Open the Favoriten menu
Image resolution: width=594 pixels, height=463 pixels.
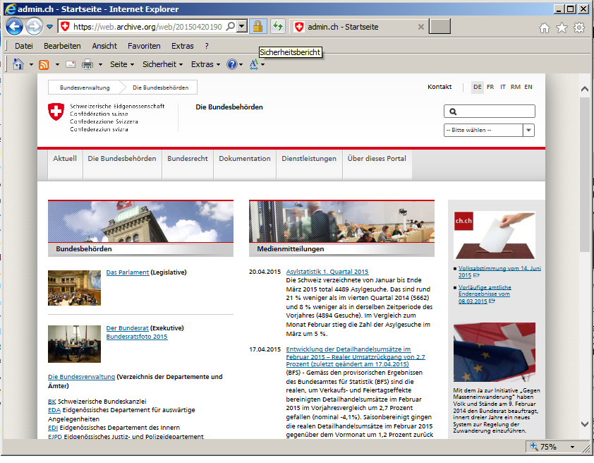tap(144, 46)
